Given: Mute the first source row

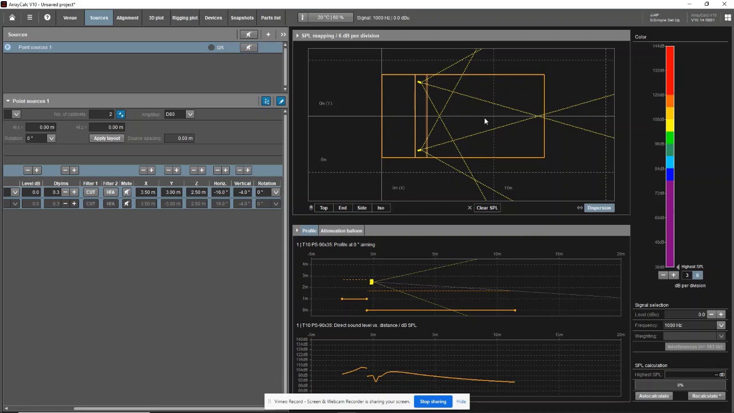Looking at the screenshot, I should click(x=127, y=192).
